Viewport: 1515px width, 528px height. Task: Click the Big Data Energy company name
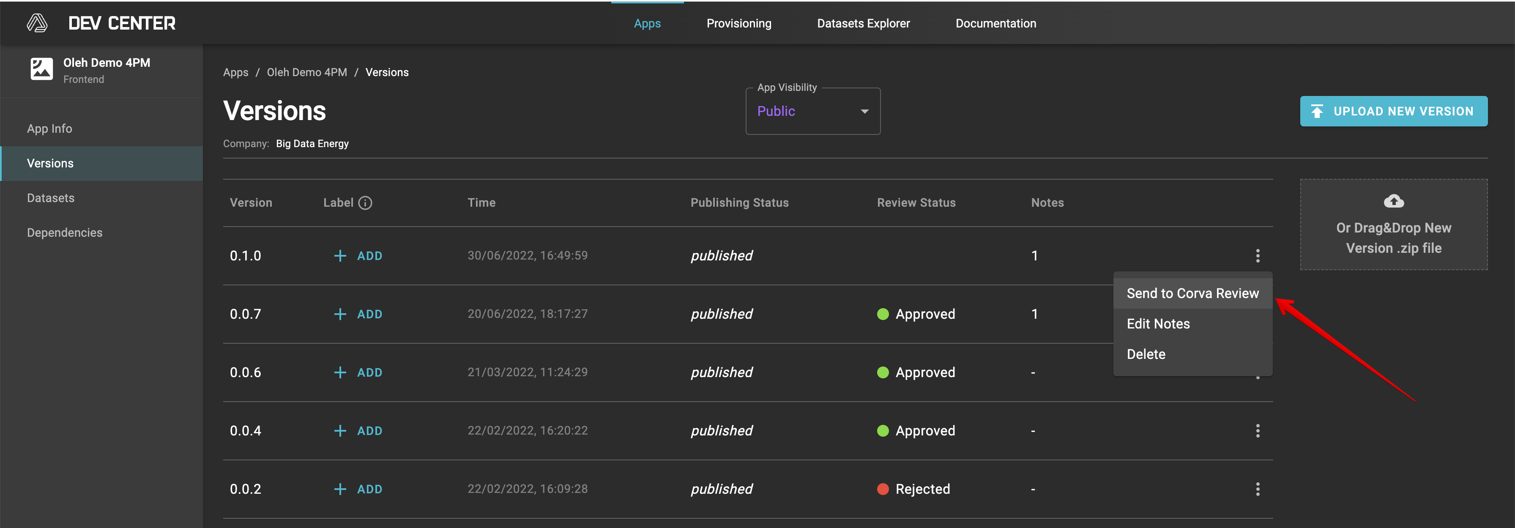(x=312, y=144)
